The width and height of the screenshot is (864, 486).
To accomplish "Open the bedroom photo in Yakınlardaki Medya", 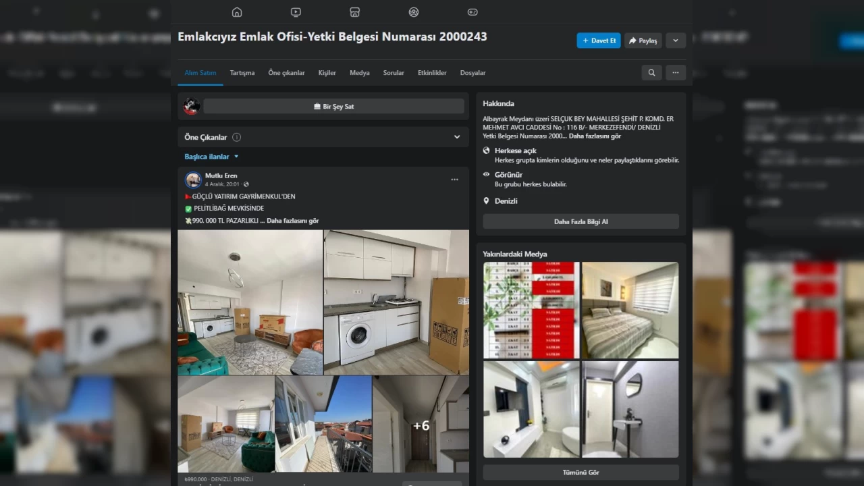I will (630, 310).
